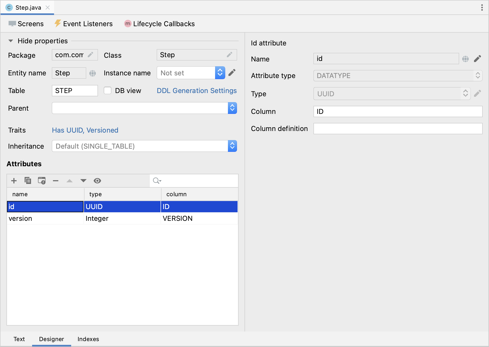Image resolution: width=489 pixels, height=347 pixels.
Task: Click the pencil icon next to Instance name
Action: pyautogui.click(x=232, y=73)
